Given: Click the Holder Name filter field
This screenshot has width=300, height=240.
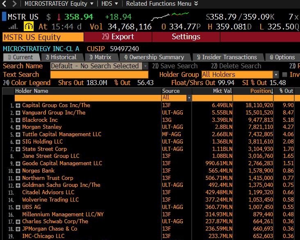Looking at the screenshot, I should pos(88,98).
